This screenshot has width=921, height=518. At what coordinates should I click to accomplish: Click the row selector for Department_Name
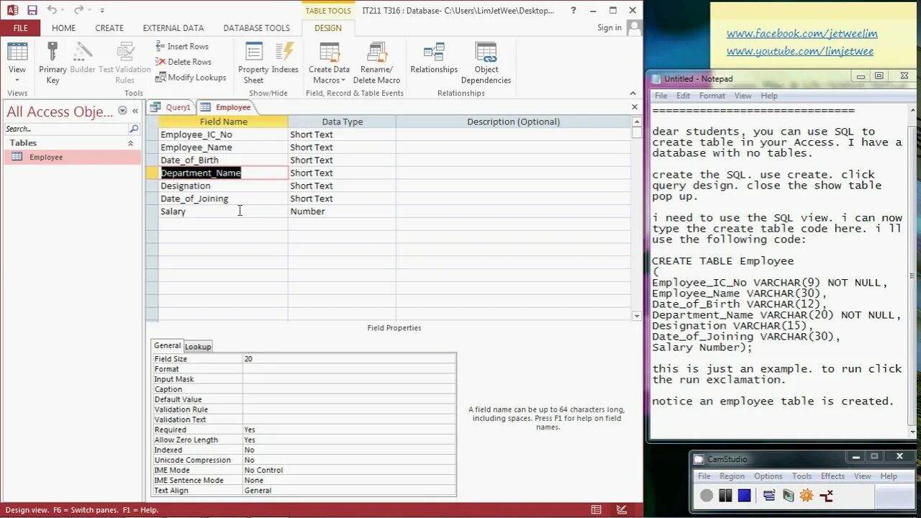[152, 173]
